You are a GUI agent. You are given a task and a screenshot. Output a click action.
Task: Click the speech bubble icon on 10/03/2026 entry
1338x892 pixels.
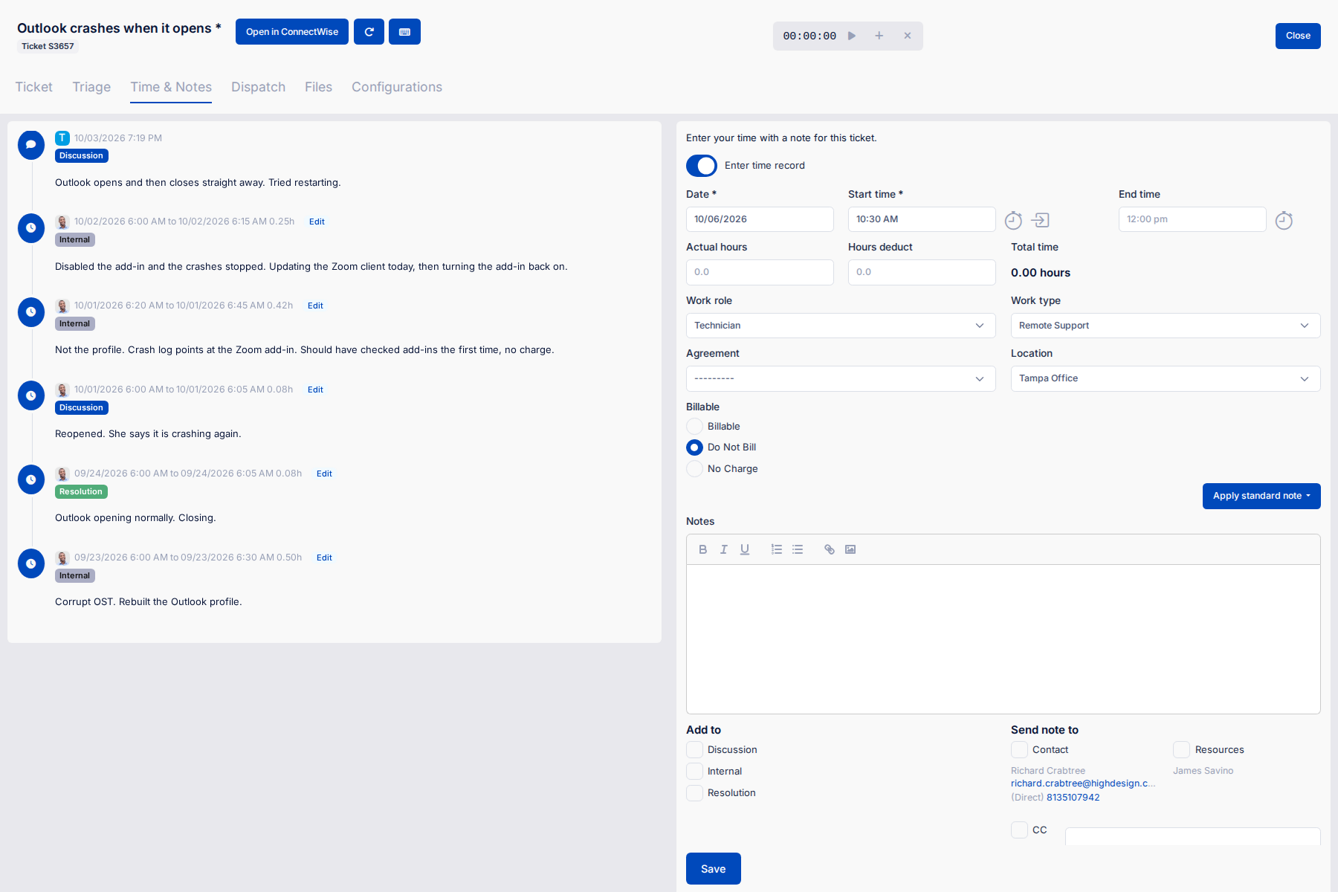coord(31,144)
